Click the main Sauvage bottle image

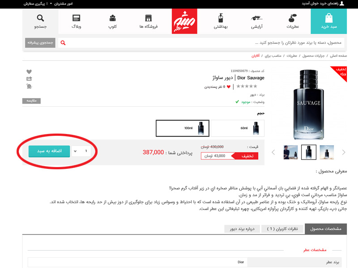[x=309, y=105]
